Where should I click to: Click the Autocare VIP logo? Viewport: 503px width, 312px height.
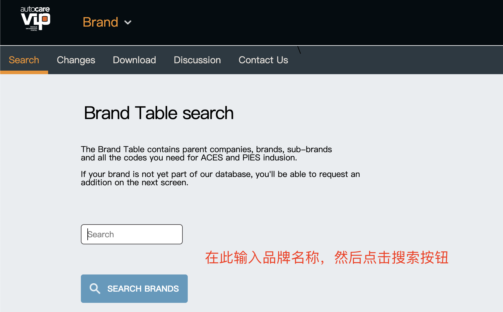click(35, 18)
